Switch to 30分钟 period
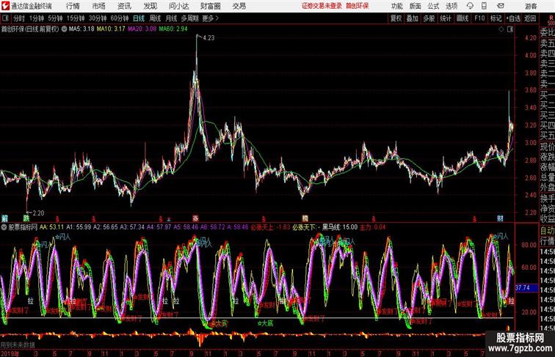Image resolution: width=555 pixels, height=357 pixels. tap(98, 18)
